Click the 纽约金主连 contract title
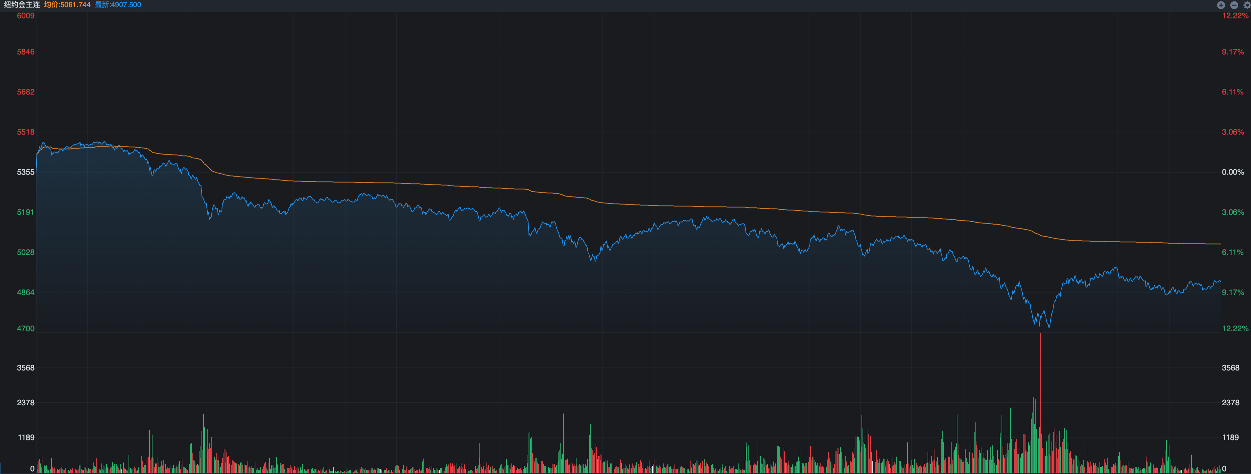The height and width of the screenshot is (474, 1251). pos(22,5)
